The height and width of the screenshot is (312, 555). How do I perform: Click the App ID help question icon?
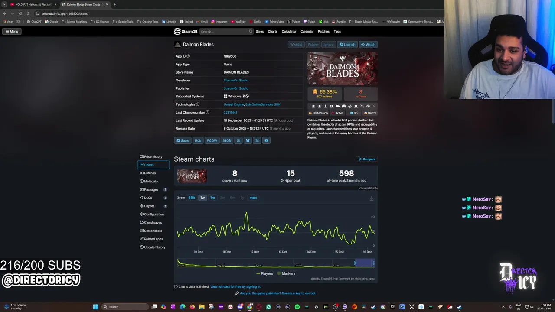click(188, 56)
